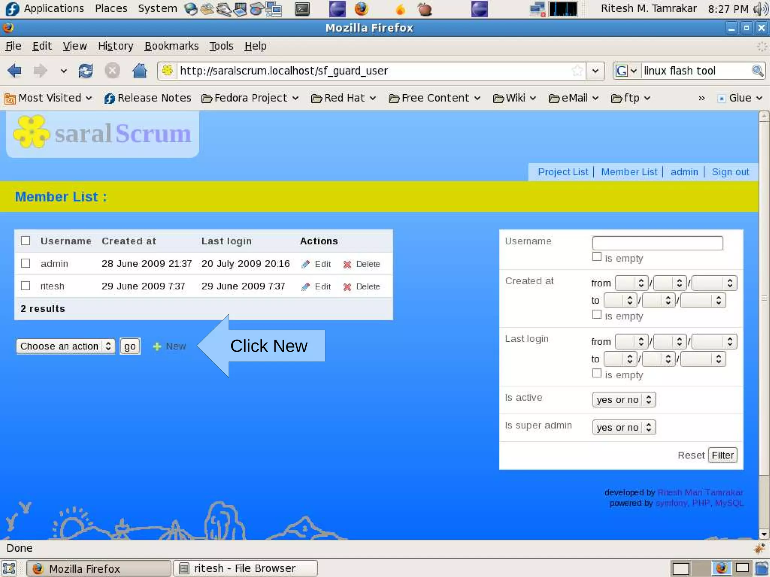This screenshot has width=770, height=577.
Task: Click the Stop loading icon
Action: coord(112,71)
